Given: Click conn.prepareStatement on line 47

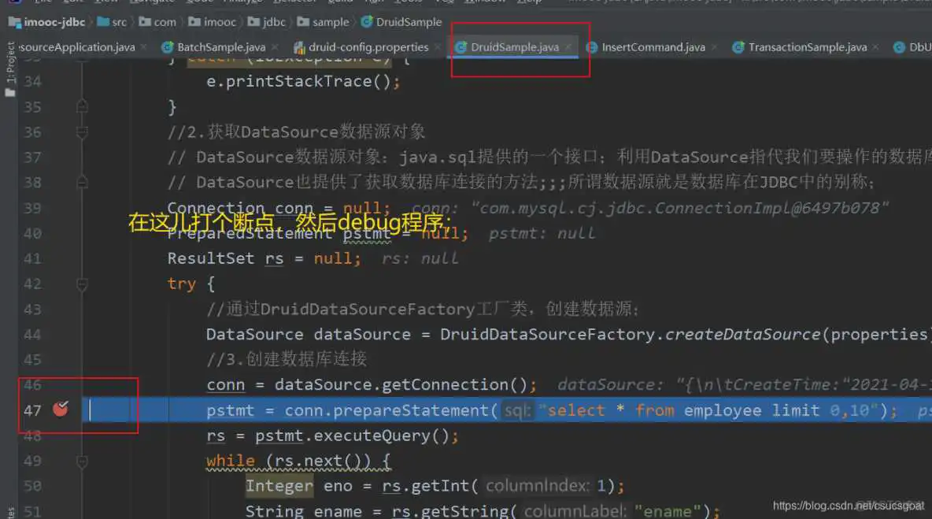Looking at the screenshot, I should click(x=386, y=410).
